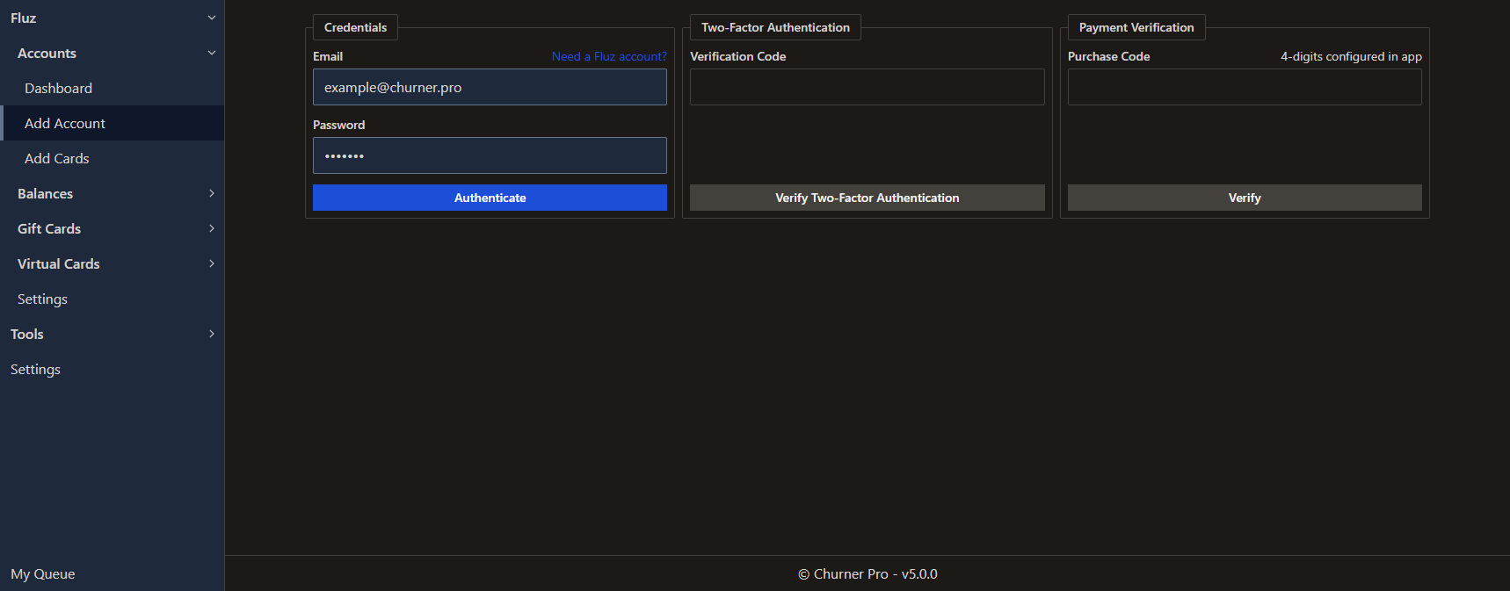Focus the Email input field
Image resolution: width=1510 pixels, height=591 pixels.
click(490, 87)
